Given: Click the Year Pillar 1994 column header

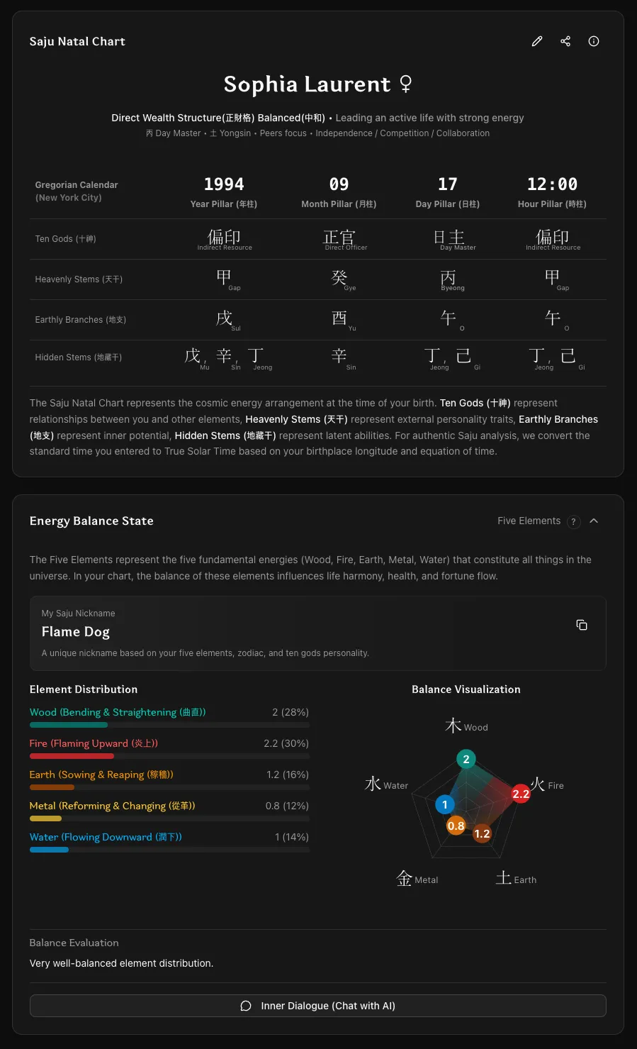Looking at the screenshot, I should click(224, 184).
